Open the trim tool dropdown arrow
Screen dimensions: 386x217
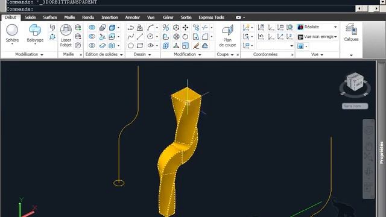(212, 27)
